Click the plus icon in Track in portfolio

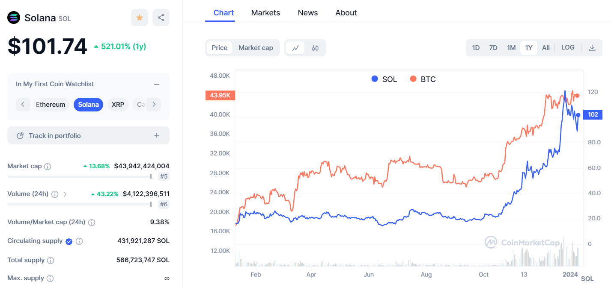coord(157,135)
